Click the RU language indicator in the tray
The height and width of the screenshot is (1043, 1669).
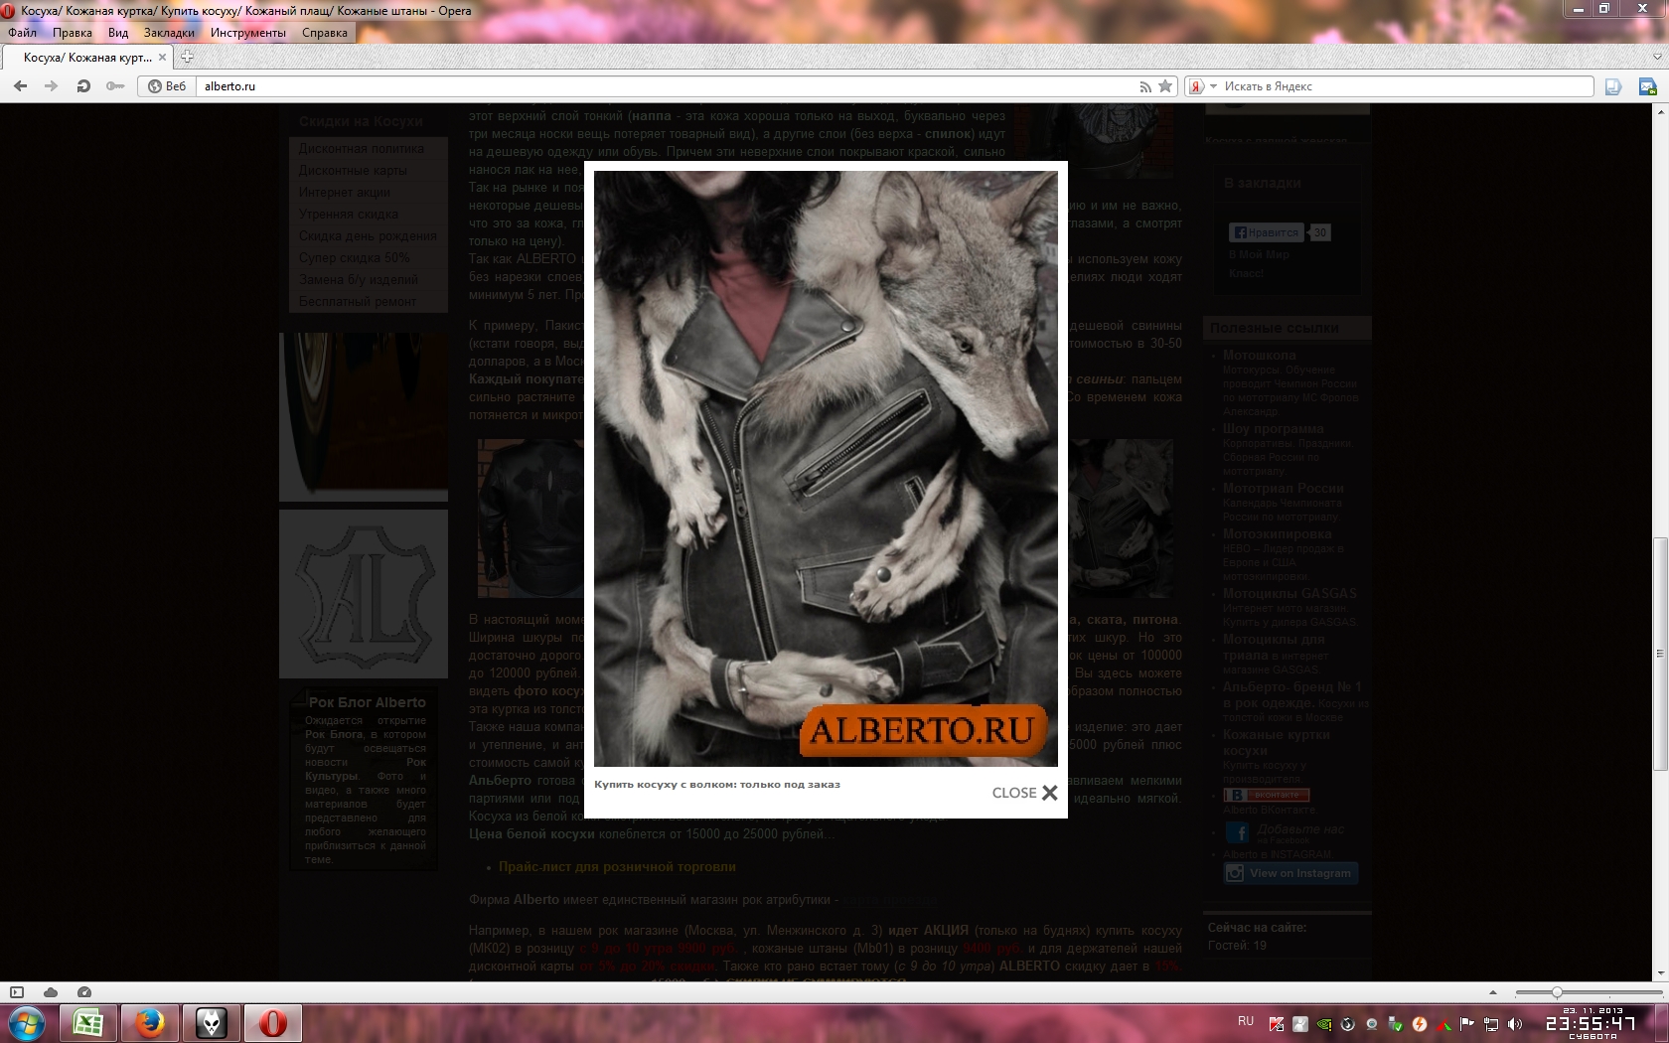click(x=1246, y=1021)
